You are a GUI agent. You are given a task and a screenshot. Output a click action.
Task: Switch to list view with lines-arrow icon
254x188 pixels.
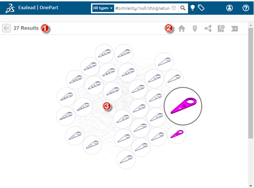coord(195,28)
